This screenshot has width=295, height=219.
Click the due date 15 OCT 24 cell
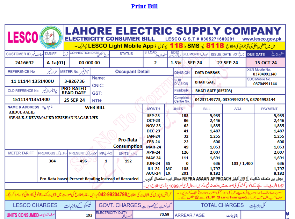point(266,63)
